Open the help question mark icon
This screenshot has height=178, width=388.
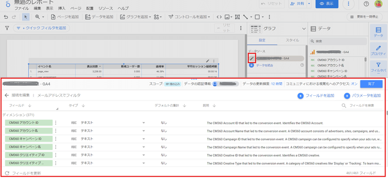coord(367,4)
